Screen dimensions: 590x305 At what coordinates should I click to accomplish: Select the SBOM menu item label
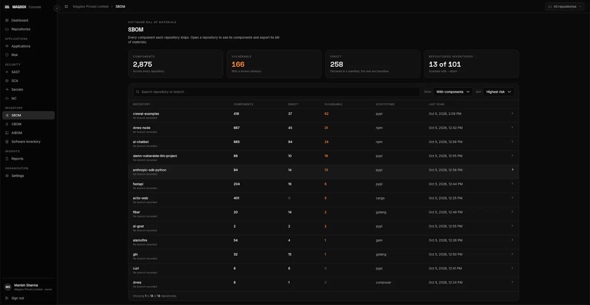(16, 115)
